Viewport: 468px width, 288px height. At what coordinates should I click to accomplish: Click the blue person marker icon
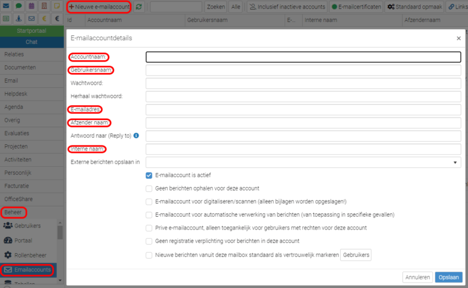click(18, 19)
